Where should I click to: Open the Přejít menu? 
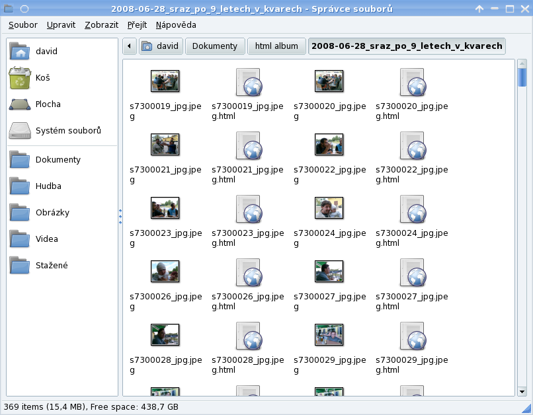(x=137, y=25)
